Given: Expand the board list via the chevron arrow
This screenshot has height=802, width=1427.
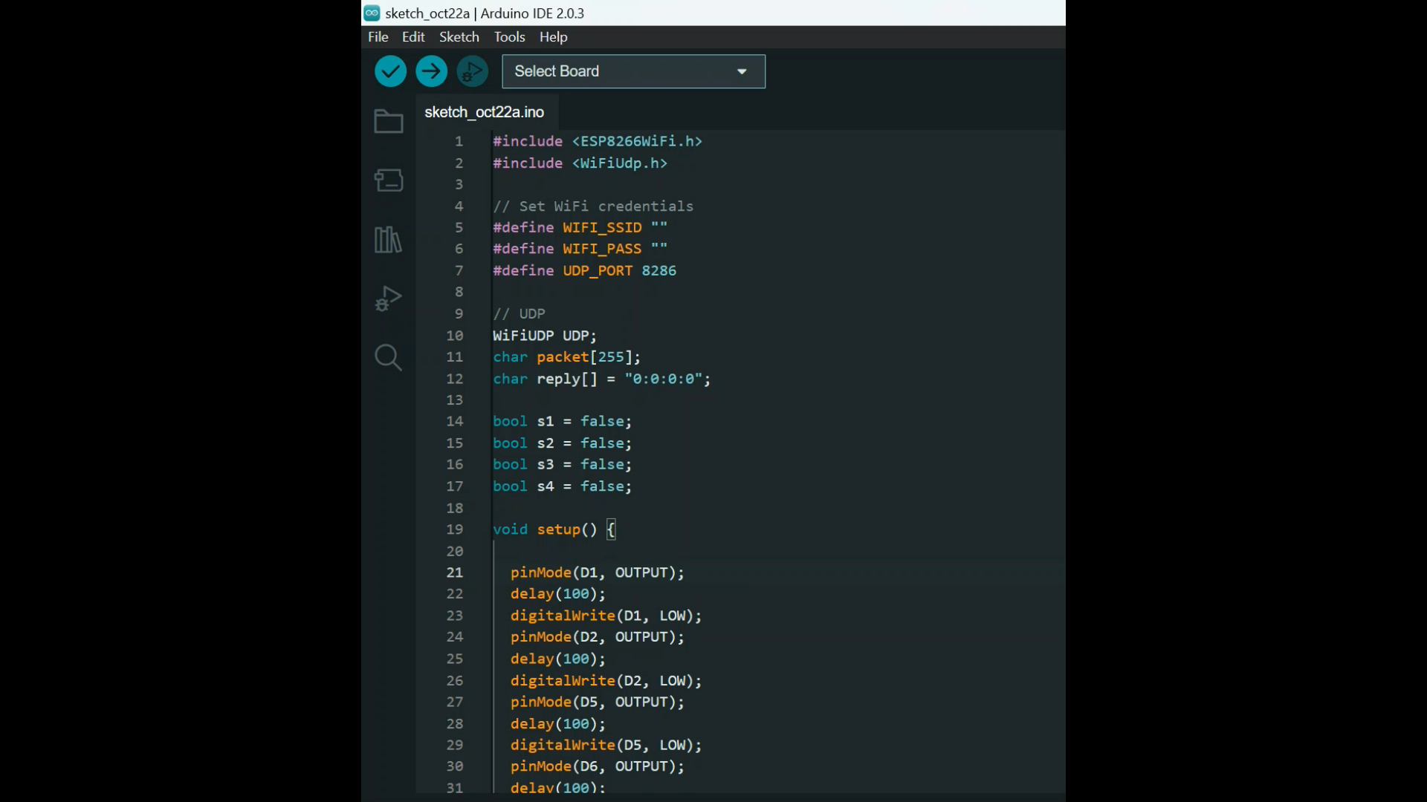Looking at the screenshot, I should coord(741,71).
